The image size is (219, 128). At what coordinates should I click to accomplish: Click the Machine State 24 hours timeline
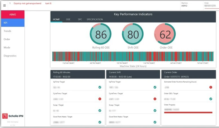click(133, 56)
